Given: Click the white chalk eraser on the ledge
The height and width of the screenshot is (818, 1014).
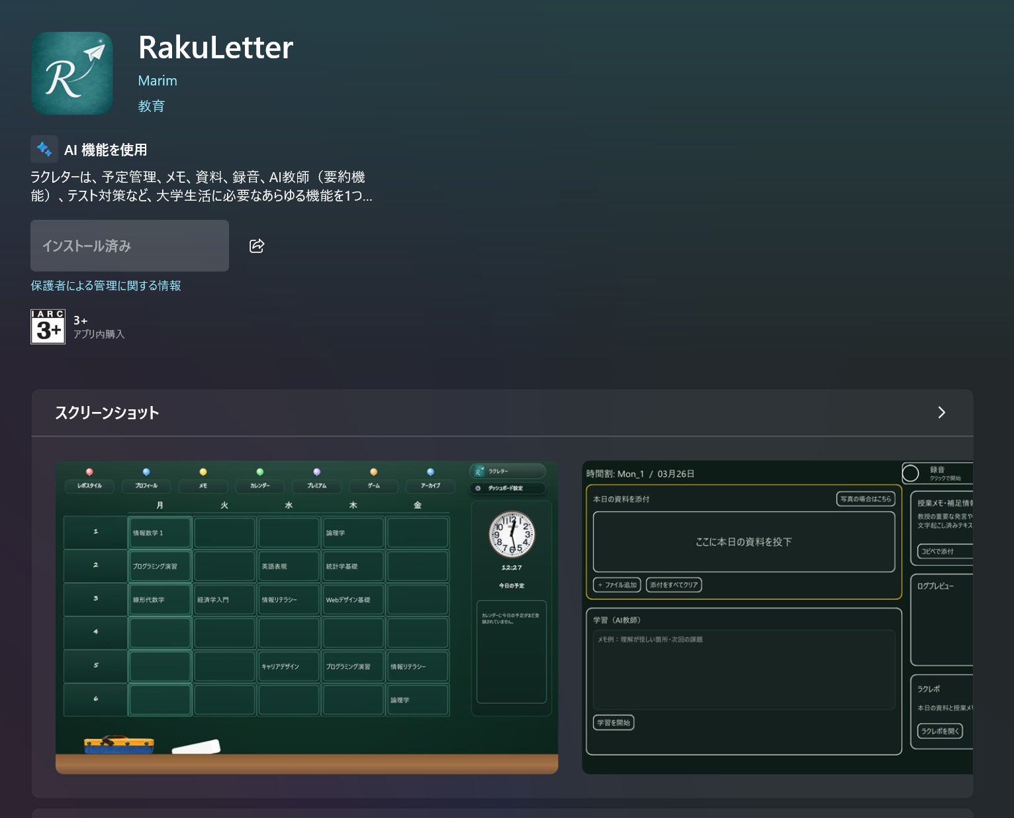Looking at the screenshot, I should tap(196, 746).
